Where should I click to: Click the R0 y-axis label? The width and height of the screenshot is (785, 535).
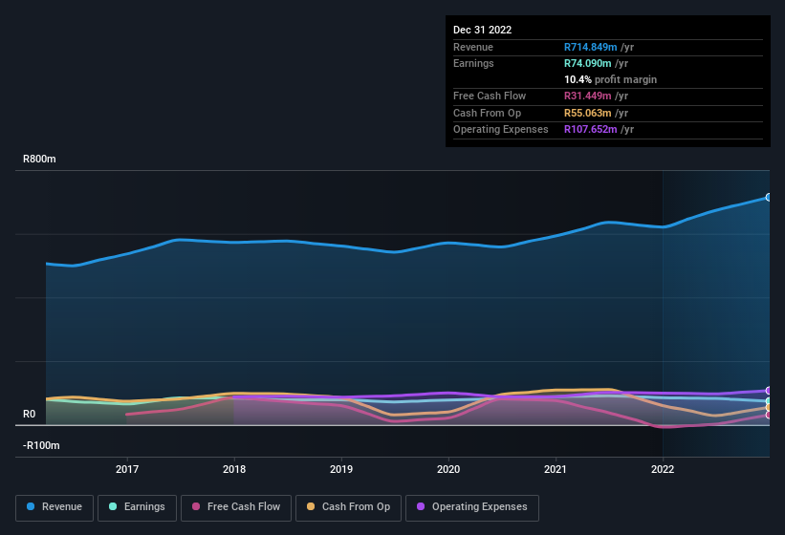point(29,414)
